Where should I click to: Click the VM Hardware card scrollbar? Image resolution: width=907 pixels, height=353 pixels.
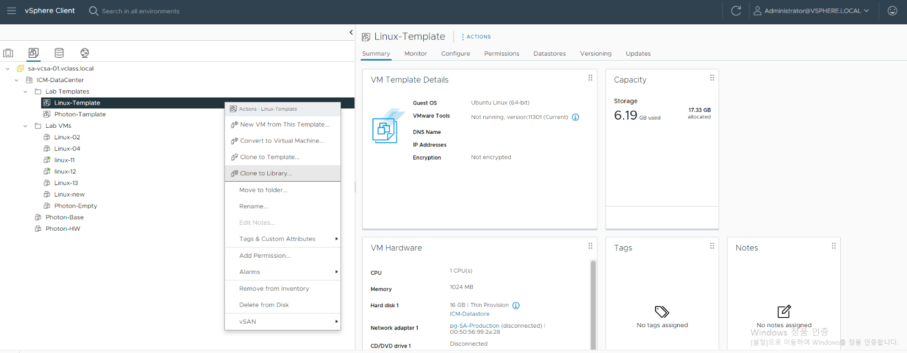pyautogui.click(x=593, y=305)
